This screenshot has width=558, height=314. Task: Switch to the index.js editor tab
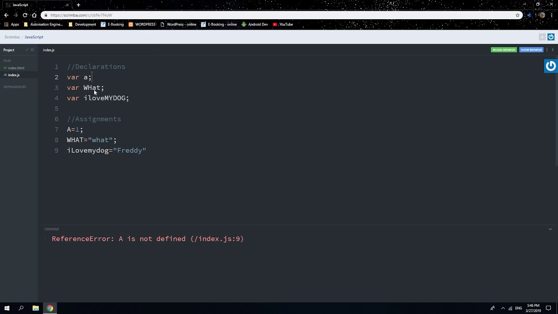point(48,50)
